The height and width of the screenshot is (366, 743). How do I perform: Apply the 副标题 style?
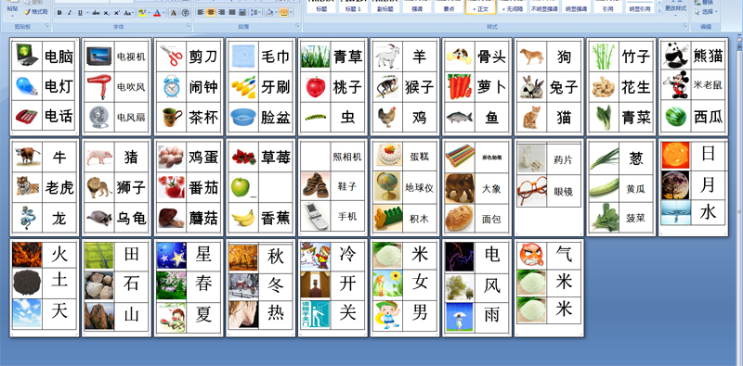click(385, 6)
